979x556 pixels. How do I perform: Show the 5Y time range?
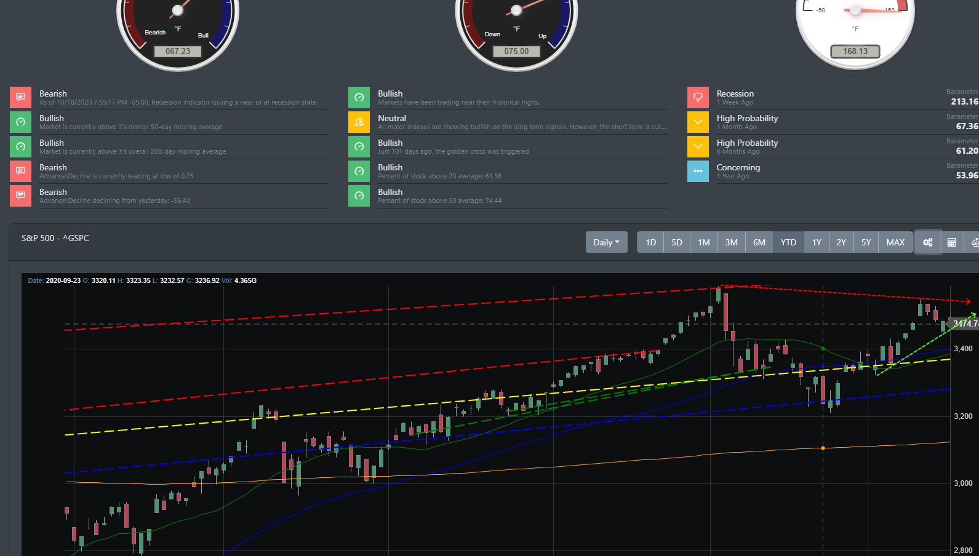tap(866, 242)
